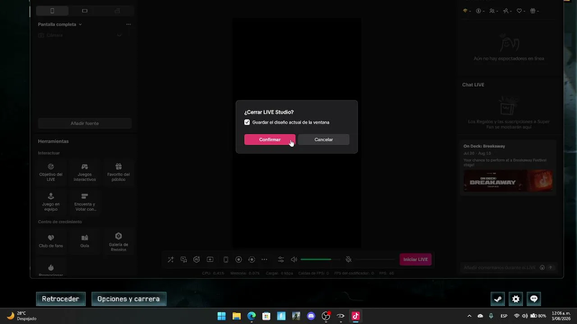This screenshot has width=577, height=324.
Task: Toggle the muted microphone icon
Action: pos(348,260)
